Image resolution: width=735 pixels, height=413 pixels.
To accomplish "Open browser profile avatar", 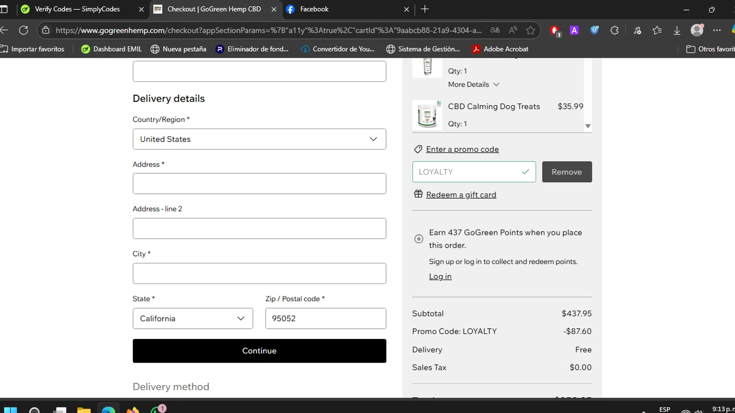I will coord(697,30).
